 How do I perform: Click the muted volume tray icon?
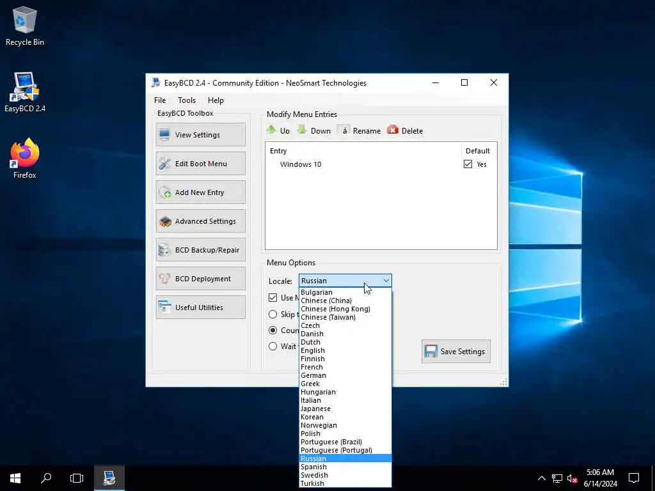coord(572,478)
